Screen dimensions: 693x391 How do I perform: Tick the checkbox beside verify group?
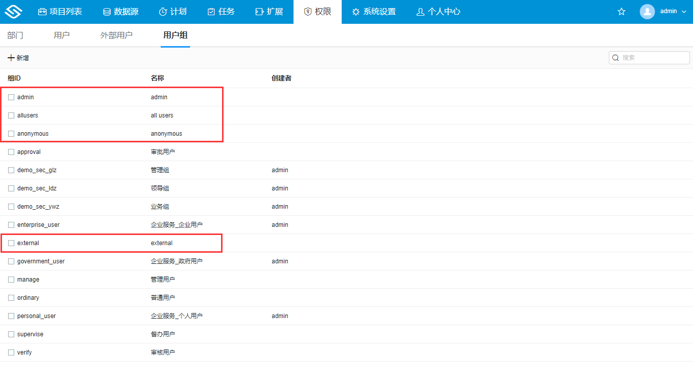[x=11, y=352]
